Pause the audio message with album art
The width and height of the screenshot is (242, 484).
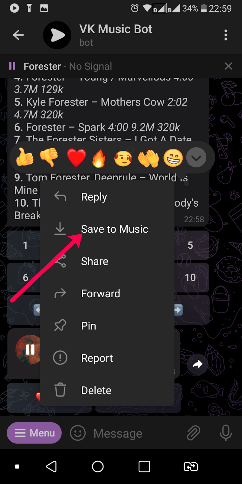pos(30,349)
